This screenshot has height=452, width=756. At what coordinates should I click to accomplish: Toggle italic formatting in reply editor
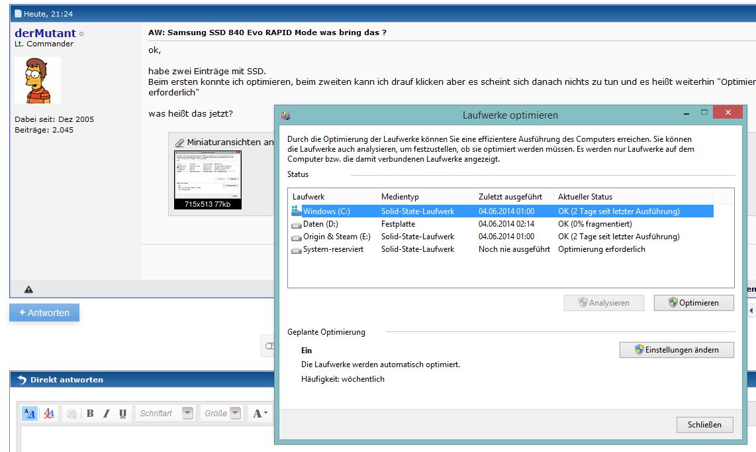click(x=107, y=414)
